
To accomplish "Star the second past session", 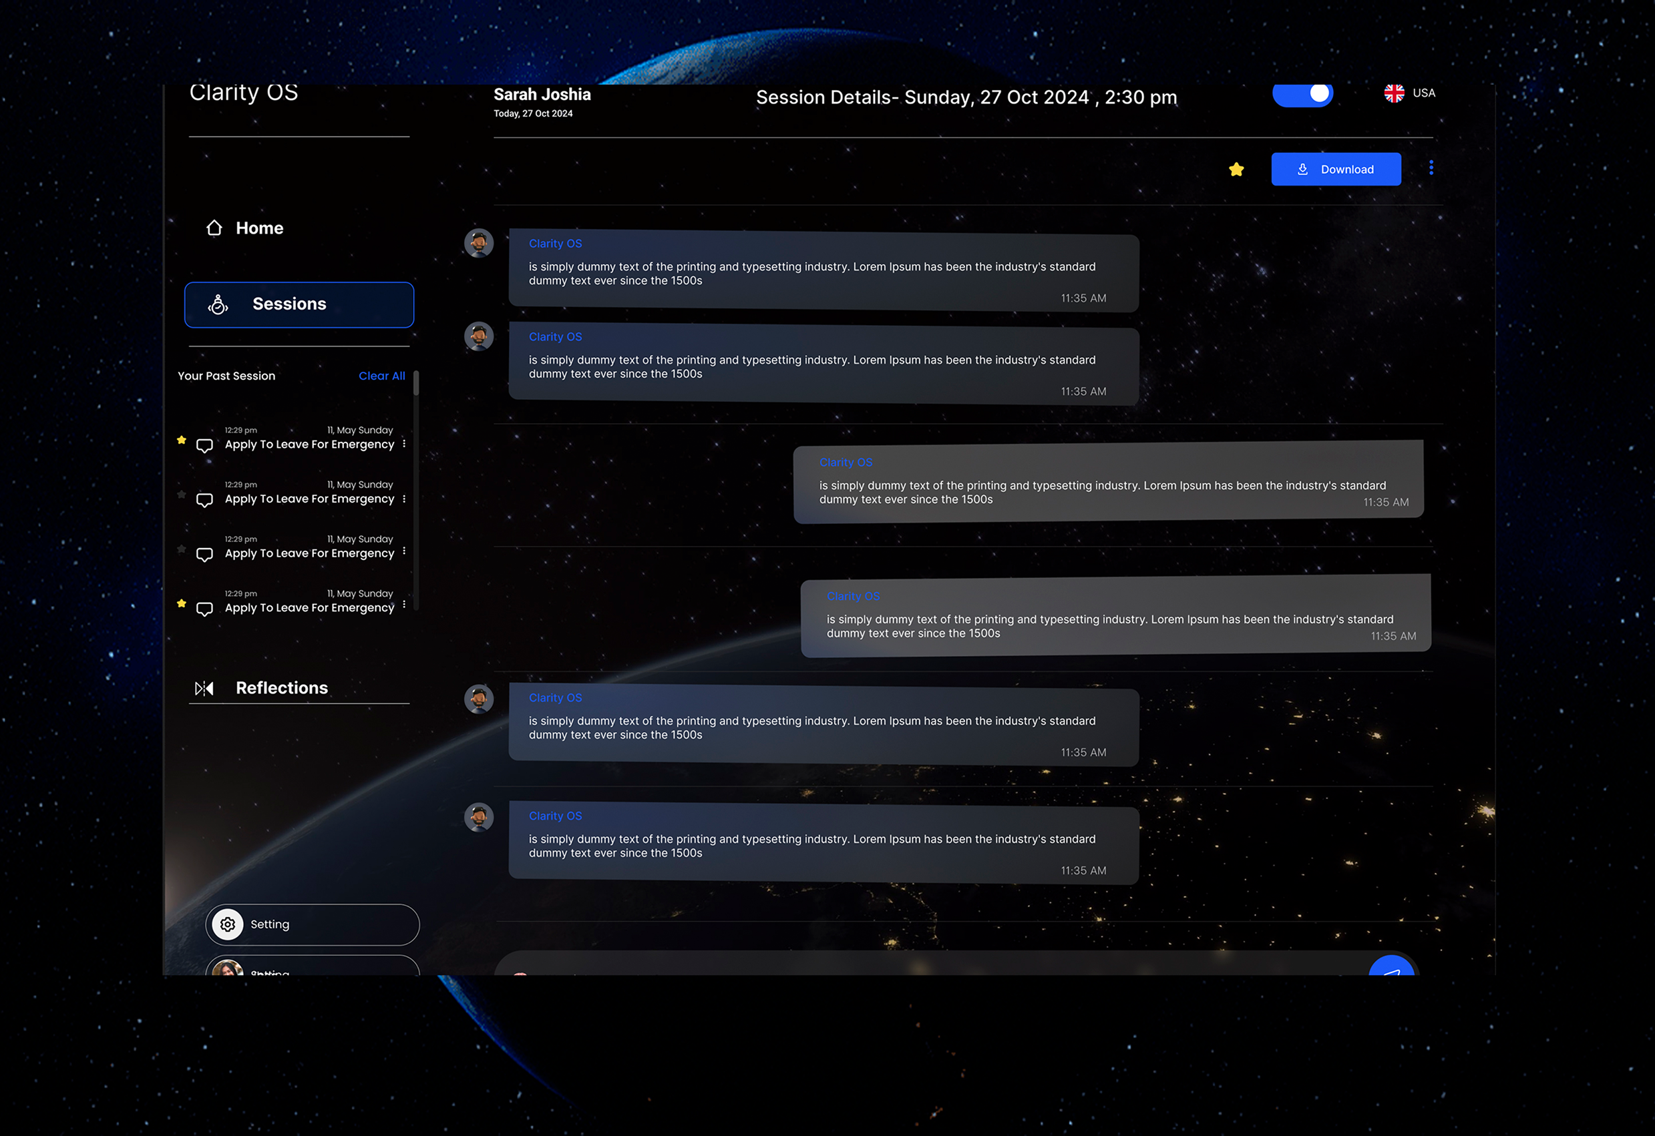I will pyautogui.click(x=182, y=494).
